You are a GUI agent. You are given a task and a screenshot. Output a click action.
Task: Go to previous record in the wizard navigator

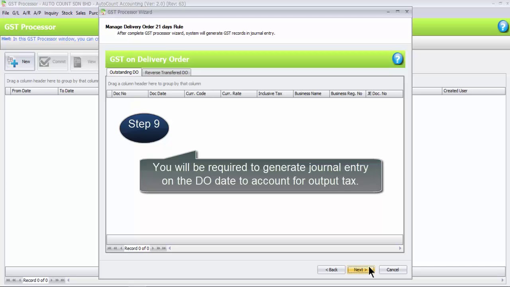[121, 248]
